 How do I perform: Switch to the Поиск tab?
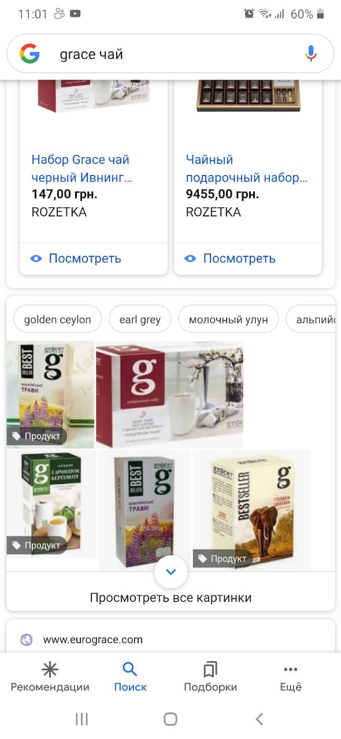tap(130, 677)
